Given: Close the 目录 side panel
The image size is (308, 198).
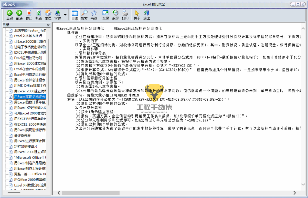Looking at the screenshot, I should pyautogui.click(x=48, y=25).
